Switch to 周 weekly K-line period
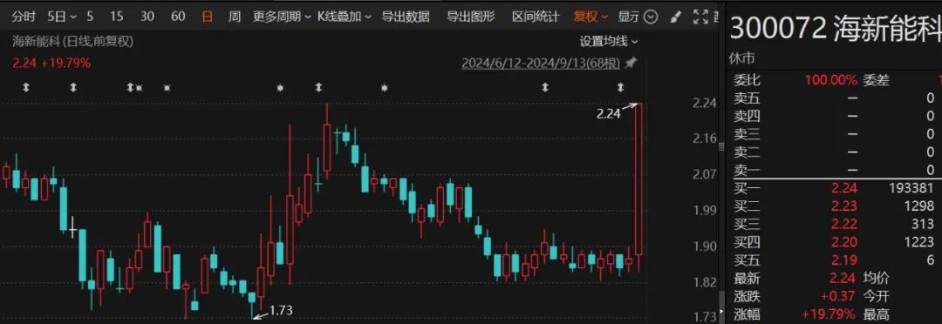942x324 pixels. 235,17
